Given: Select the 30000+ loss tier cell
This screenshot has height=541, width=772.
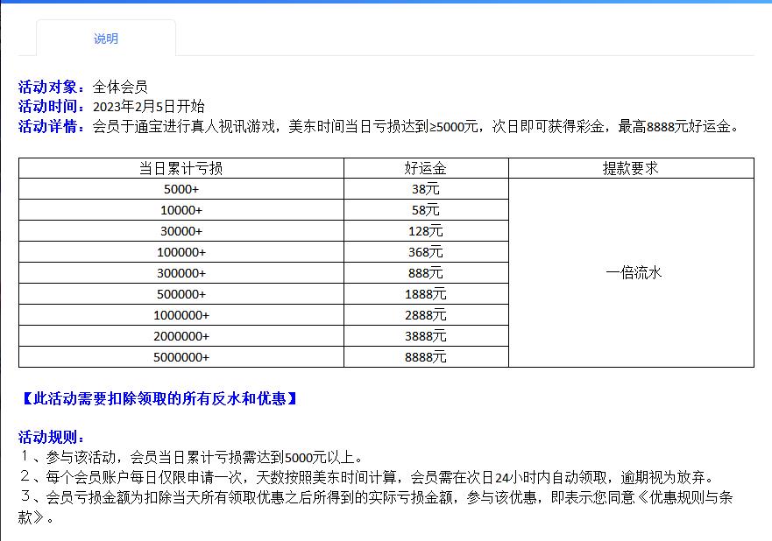Looking at the screenshot, I should [x=181, y=231].
